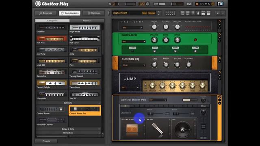Select the Control Room cabinet thumbnail
The image size is (260, 146).
coord(52,110)
